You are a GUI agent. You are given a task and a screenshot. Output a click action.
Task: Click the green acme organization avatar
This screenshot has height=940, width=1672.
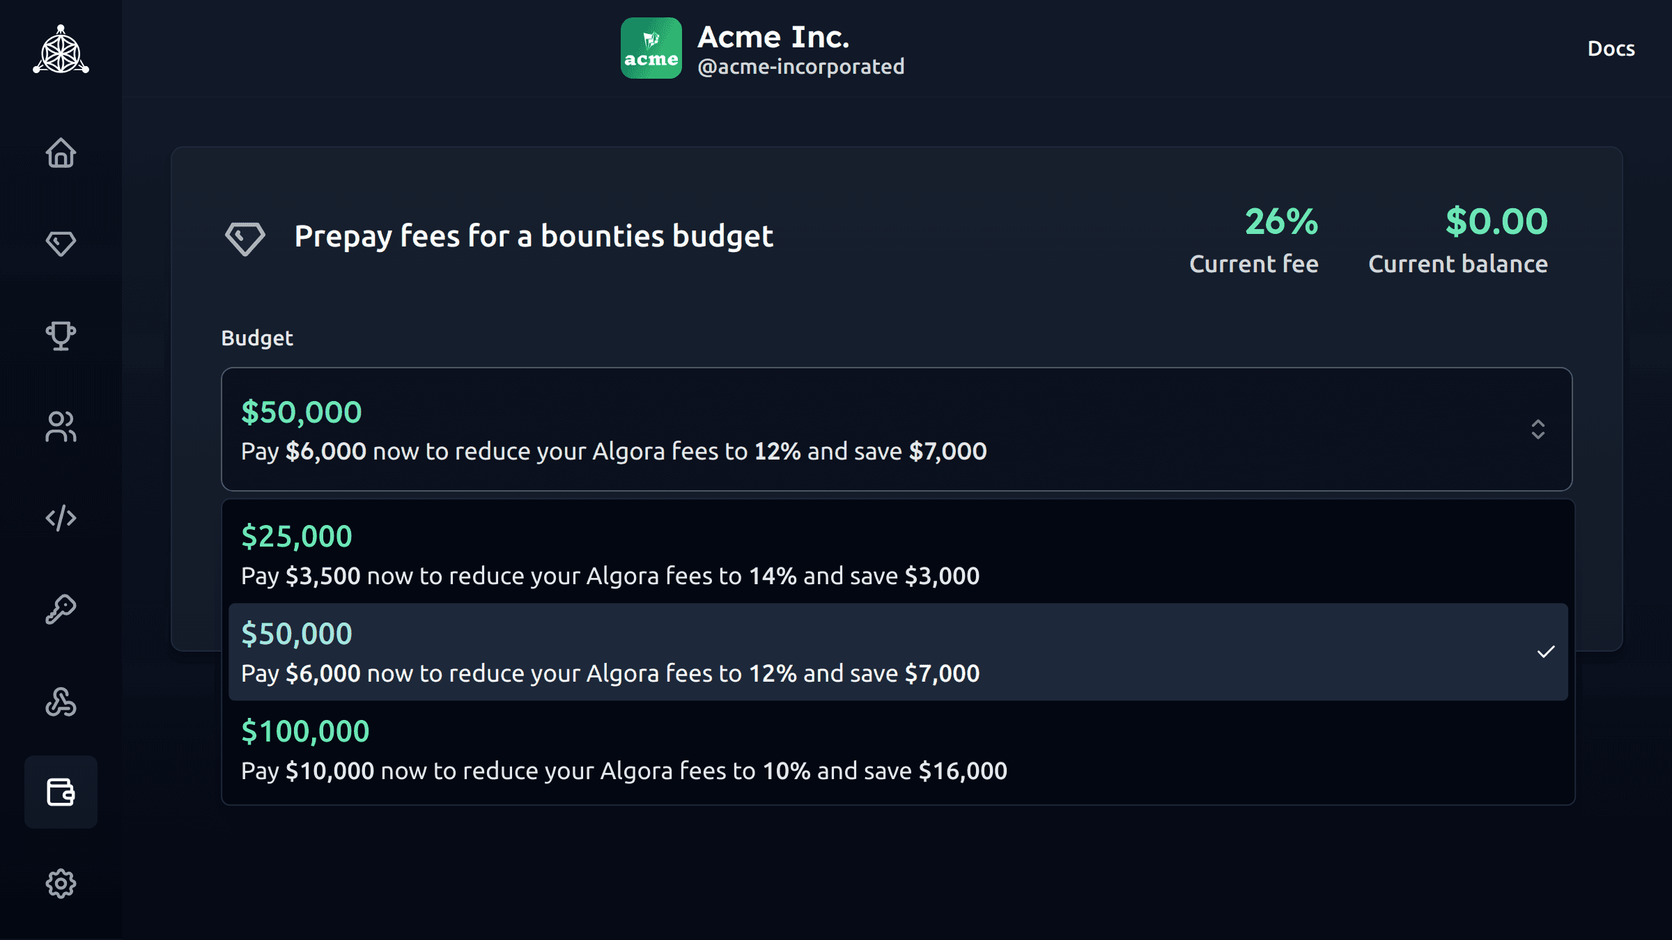[x=651, y=48]
